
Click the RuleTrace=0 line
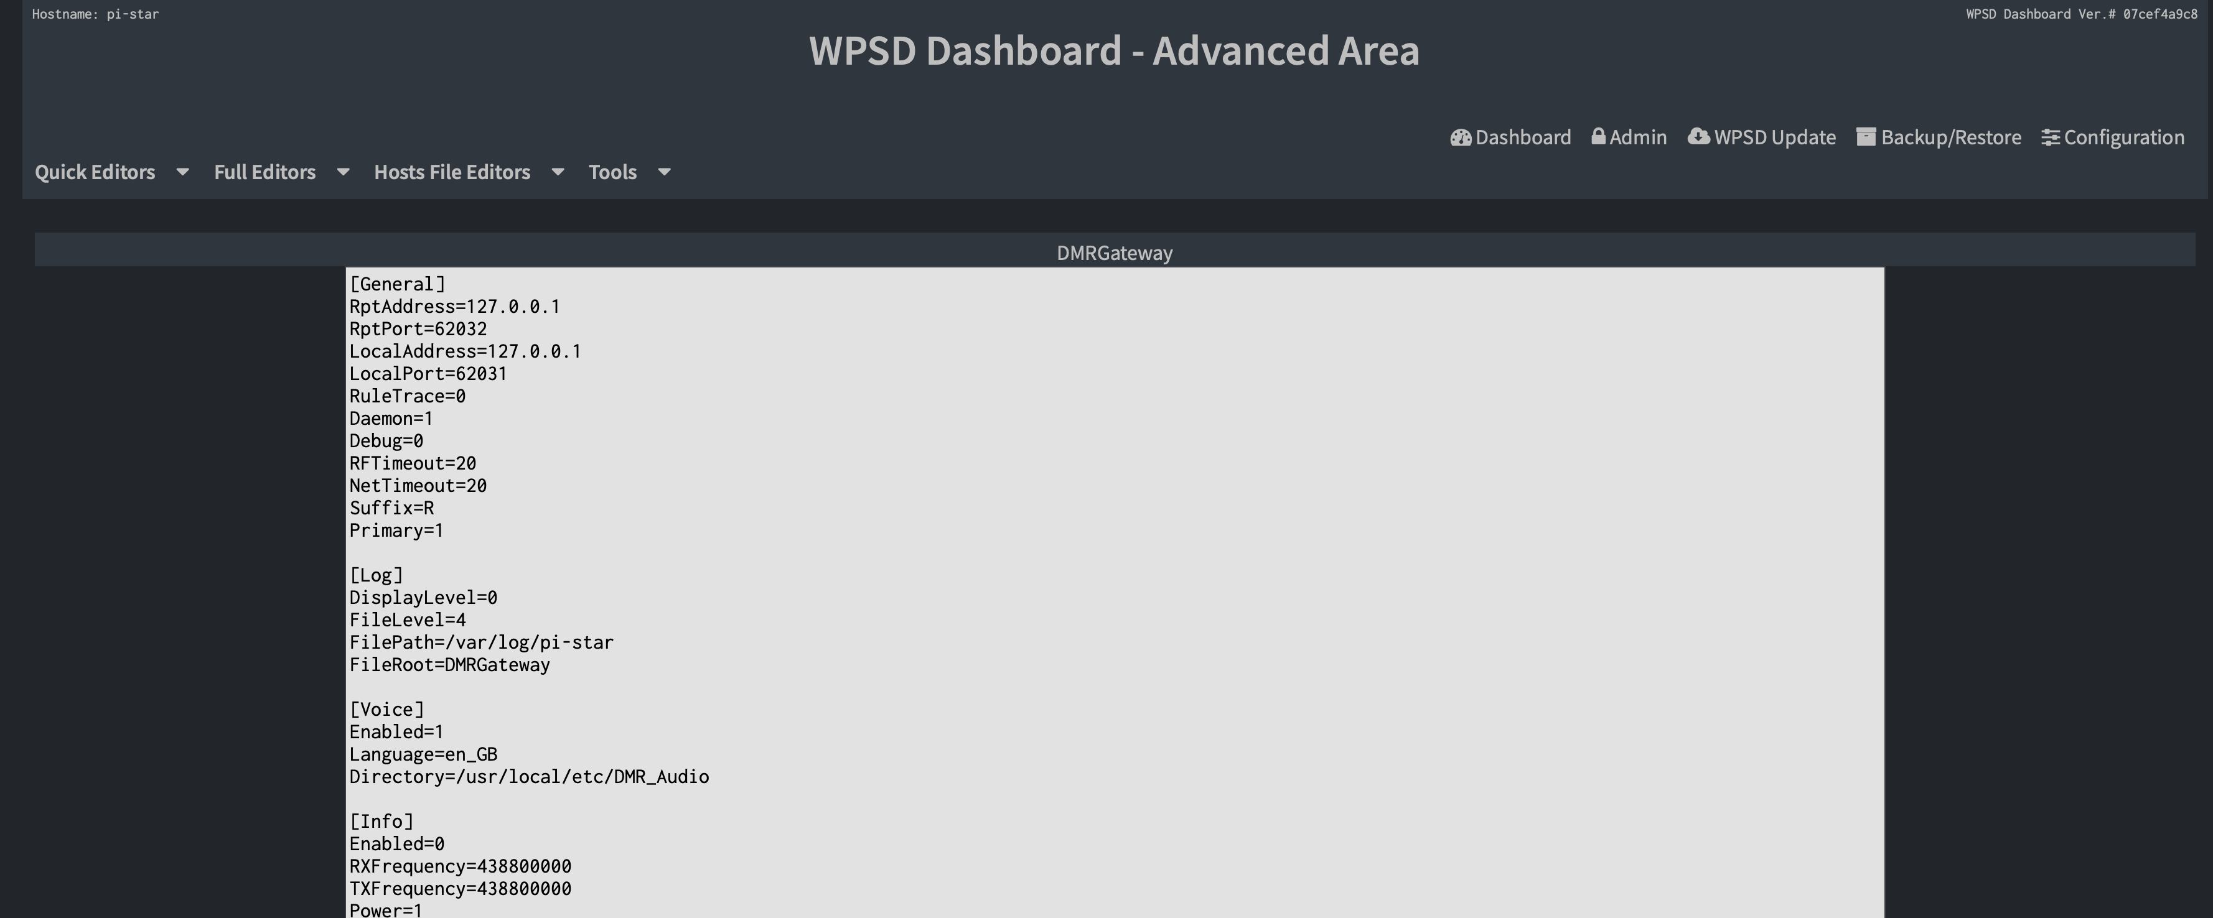407,396
